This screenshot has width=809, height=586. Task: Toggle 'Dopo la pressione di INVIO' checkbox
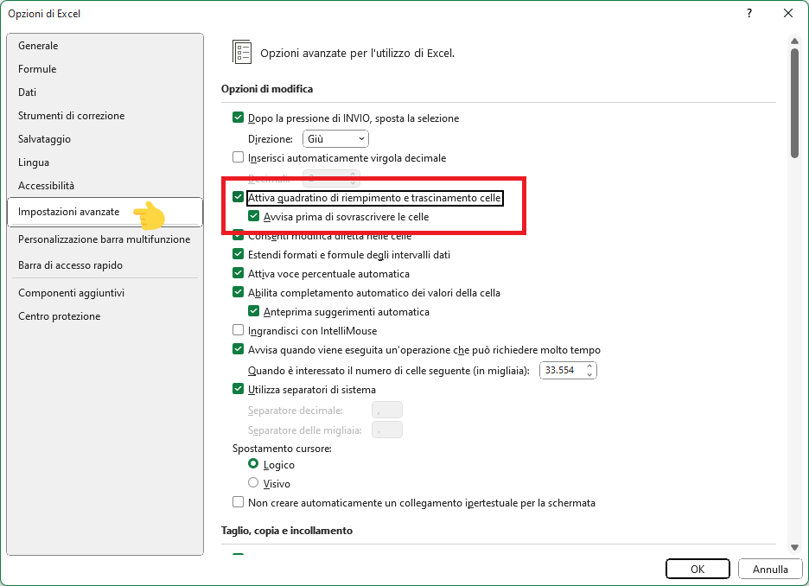(x=238, y=118)
